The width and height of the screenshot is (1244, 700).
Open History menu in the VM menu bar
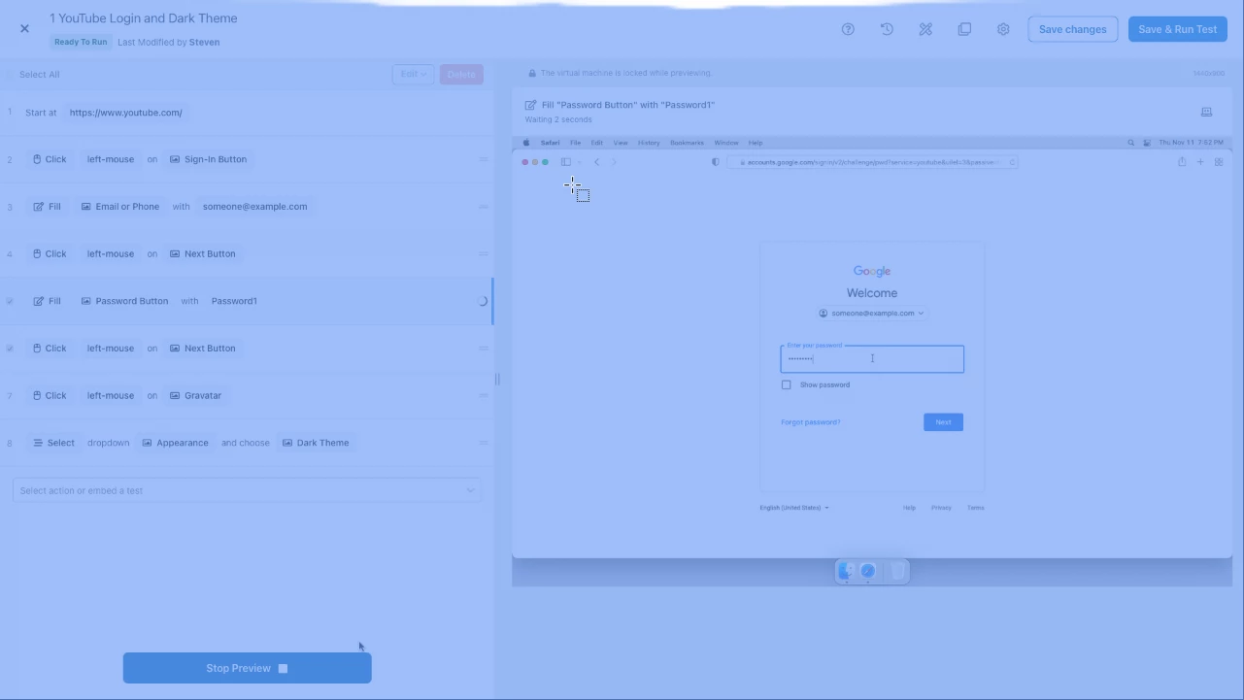coord(649,143)
